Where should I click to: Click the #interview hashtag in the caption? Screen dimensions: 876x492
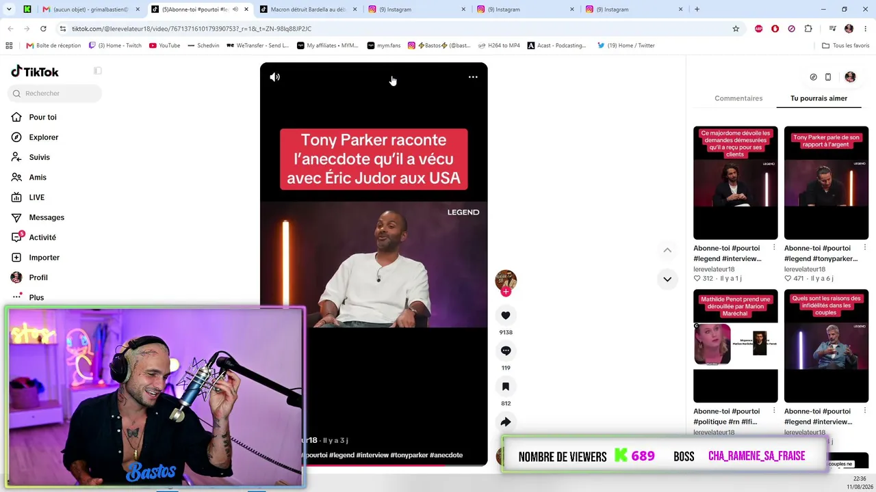(372, 455)
